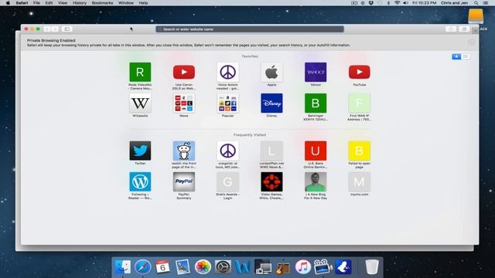
Task: Open the orange external drive on desktop
Action: click(x=476, y=16)
